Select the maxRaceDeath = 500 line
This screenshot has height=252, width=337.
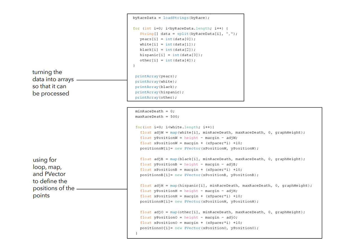[x=157, y=117]
